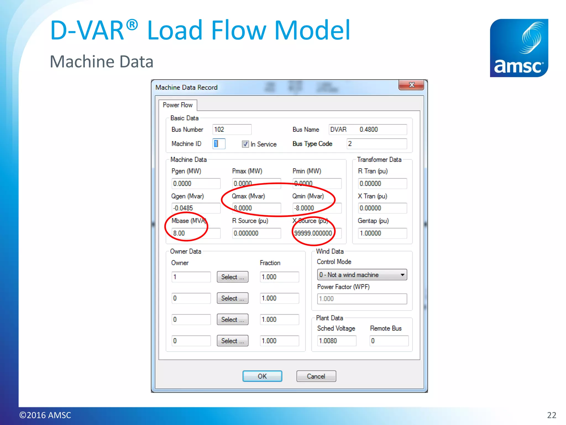
Task: Click the Pmax (MW) value field
Action: pos(256,183)
